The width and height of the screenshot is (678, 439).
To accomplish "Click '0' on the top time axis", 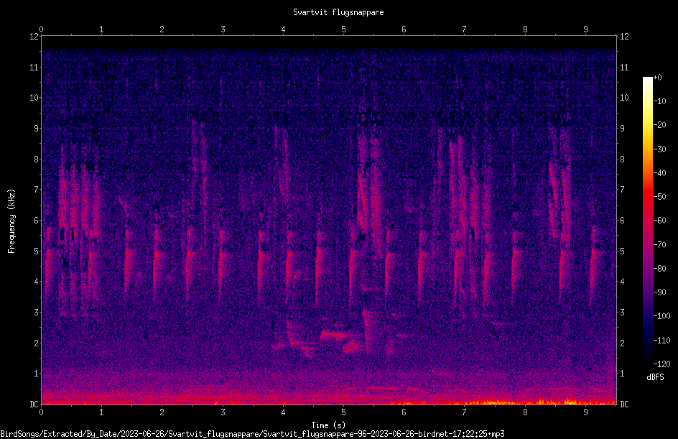I will tap(41, 29).
